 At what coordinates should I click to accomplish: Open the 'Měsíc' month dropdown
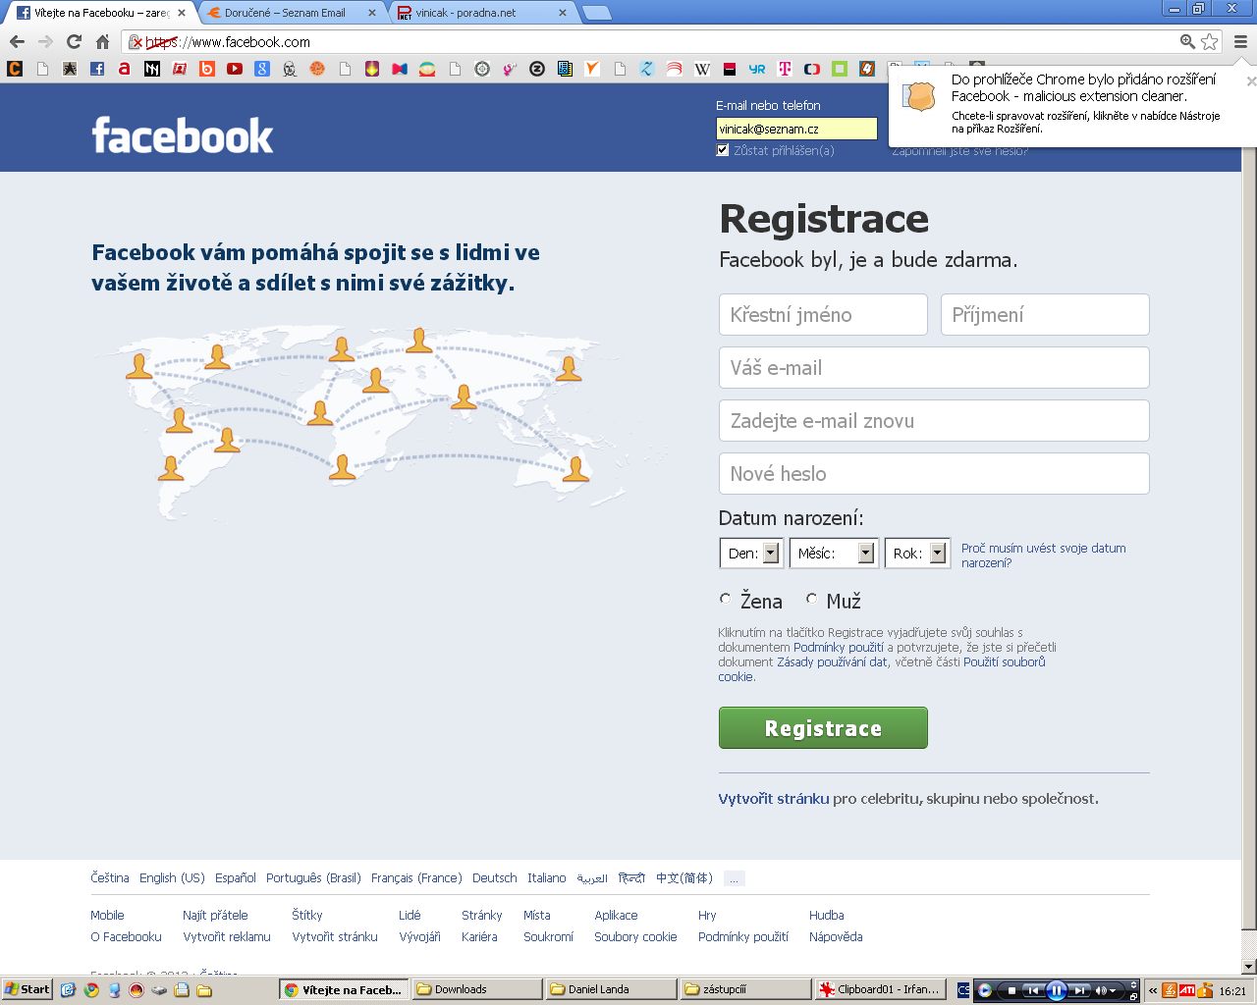(x=833, y=554)
